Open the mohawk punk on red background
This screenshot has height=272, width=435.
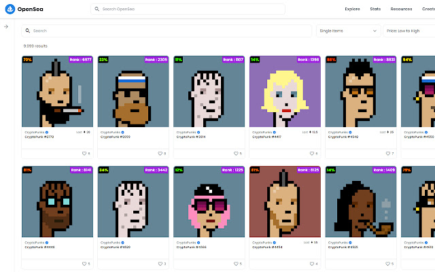(x=285, y=202)
